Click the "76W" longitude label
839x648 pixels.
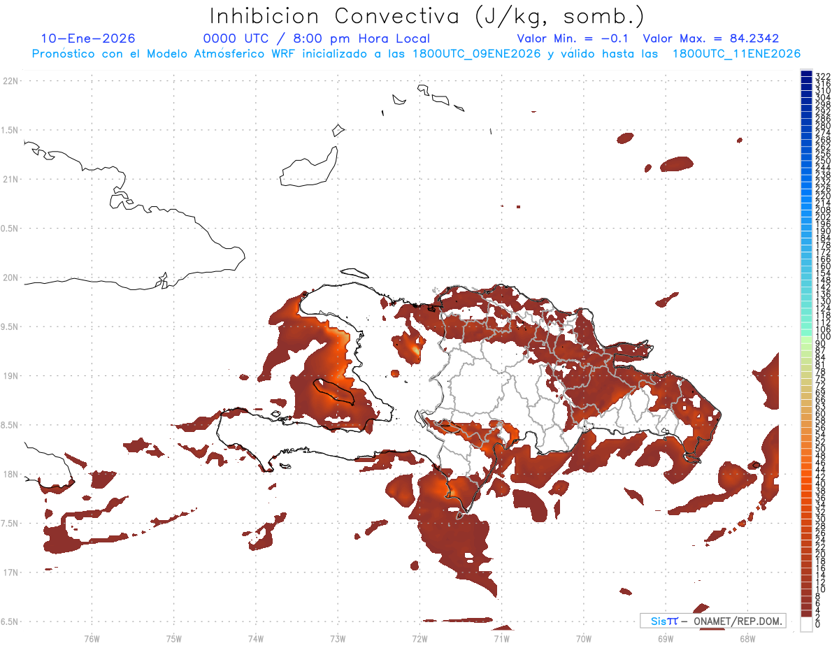(92, 638)
